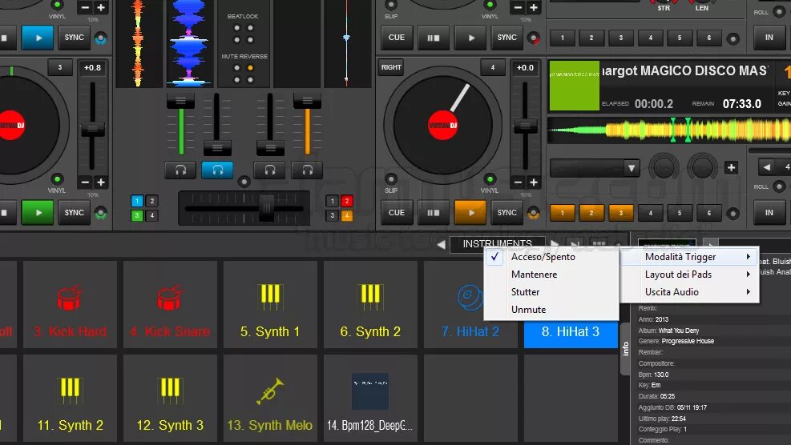The width and height of the screenshot is (791, 445).
Task: Click the deck 4 track waveform overview
Action: pyautogui.click(x=669, y=130)
